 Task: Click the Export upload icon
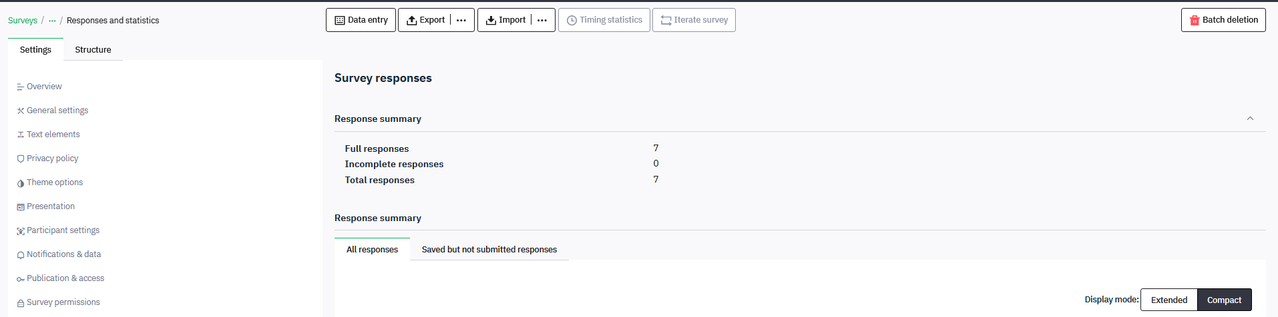[412, 20]
